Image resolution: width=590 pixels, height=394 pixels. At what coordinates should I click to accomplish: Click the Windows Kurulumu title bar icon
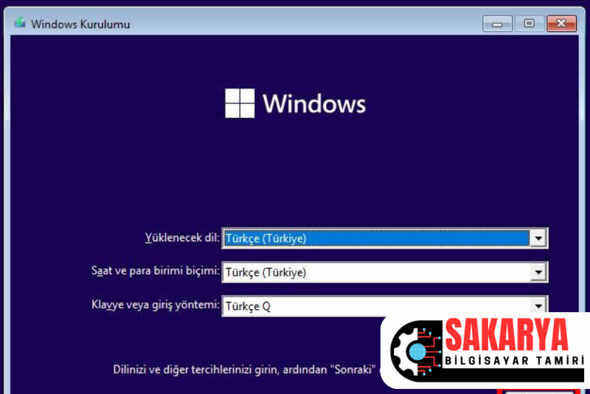(x=20, y=23)
